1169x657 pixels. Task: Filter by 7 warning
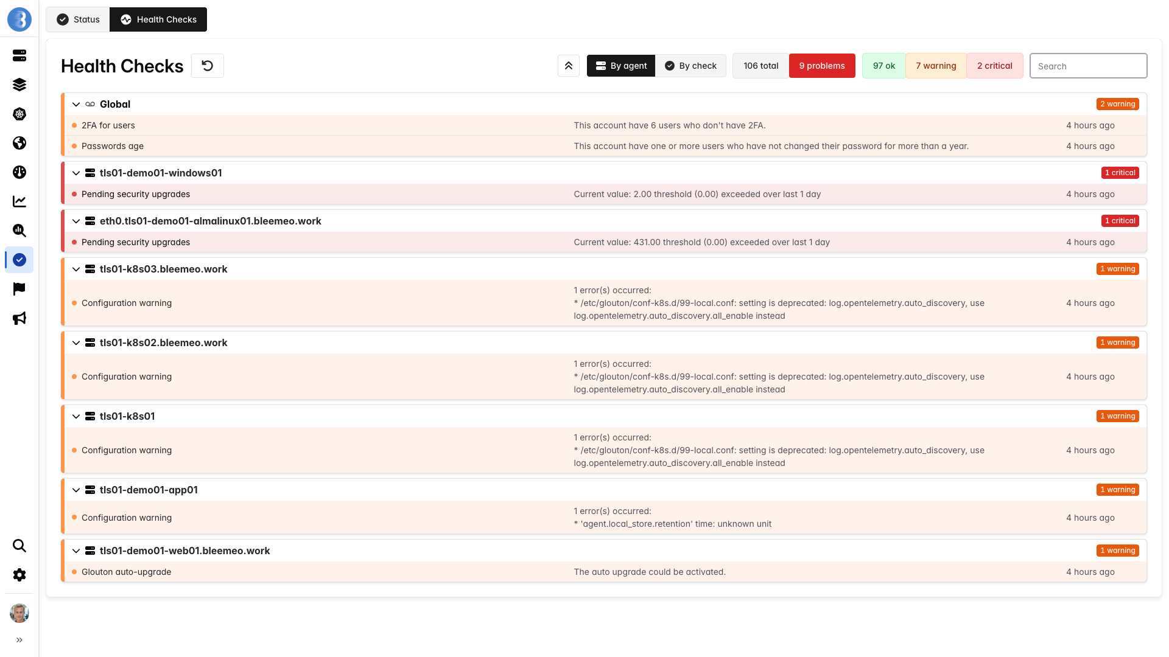pyautogui.click(x=936, y=66)
